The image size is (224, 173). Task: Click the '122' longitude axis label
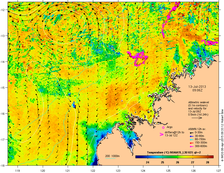pos(93,170)
